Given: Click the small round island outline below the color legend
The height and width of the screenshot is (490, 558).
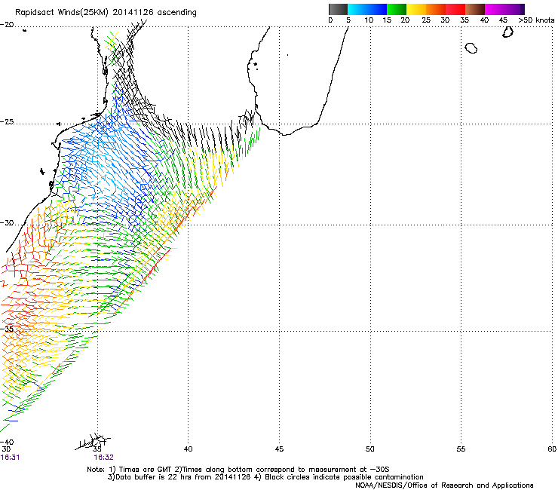Looking at the screenshot, I should [x=471, y=48].
